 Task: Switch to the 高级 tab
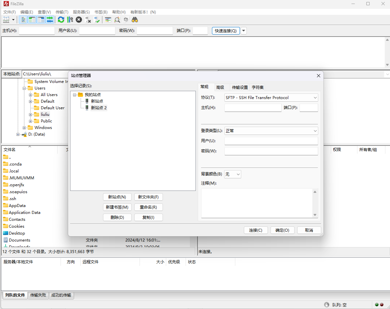coord(220,87)
